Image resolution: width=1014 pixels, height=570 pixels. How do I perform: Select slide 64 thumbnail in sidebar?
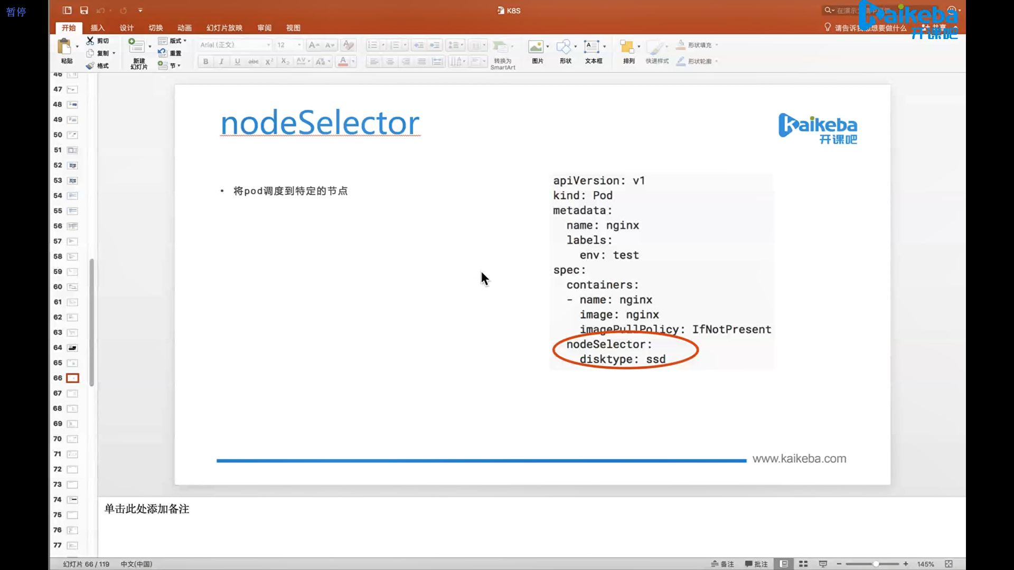point(72,348)
